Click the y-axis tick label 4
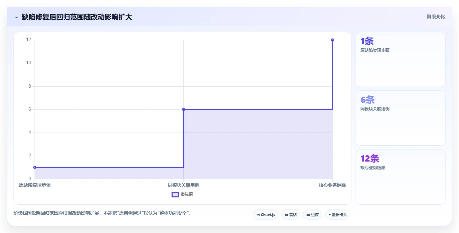The image size is (459, 233). tap(30, 133)
